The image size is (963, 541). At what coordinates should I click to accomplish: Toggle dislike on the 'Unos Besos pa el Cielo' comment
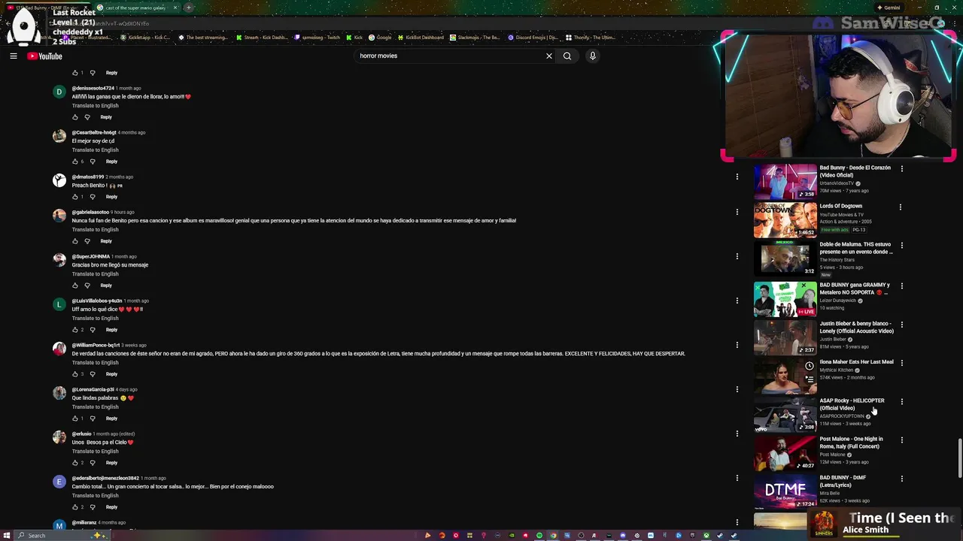coord(93,463)
